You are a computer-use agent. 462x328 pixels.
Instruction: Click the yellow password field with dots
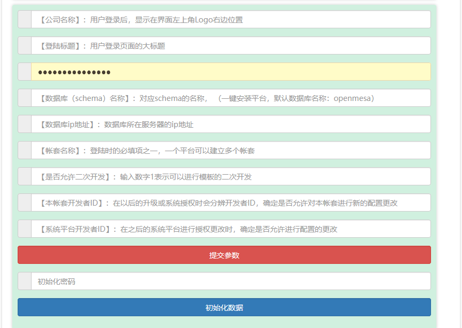[230, 72]
